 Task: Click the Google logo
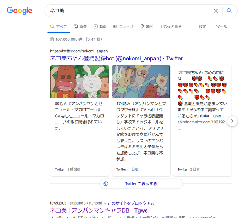click(x=19, y=11)
